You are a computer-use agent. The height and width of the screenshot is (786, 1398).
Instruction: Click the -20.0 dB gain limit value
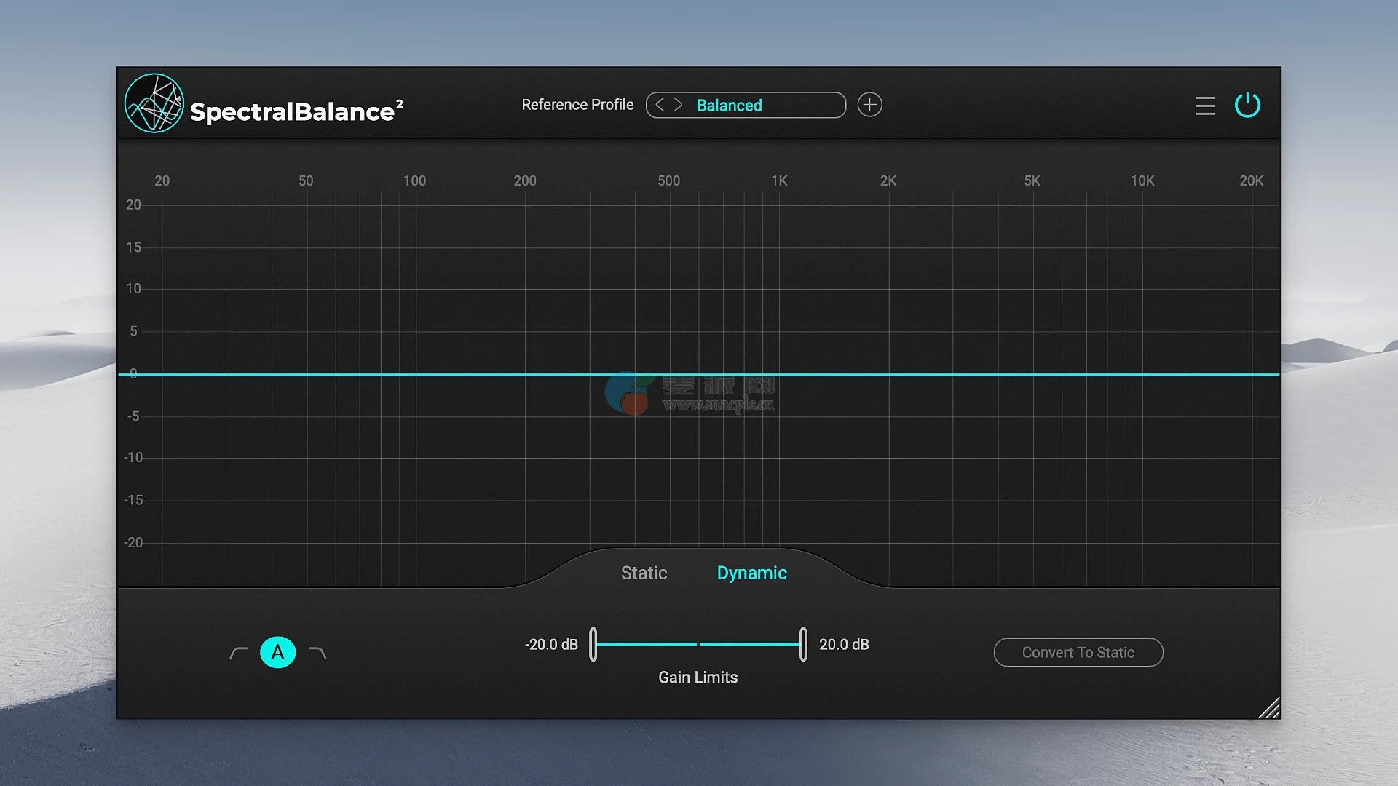551,644
